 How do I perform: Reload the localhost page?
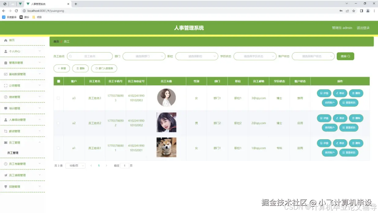pyautogui.click(x=16, y=11)
